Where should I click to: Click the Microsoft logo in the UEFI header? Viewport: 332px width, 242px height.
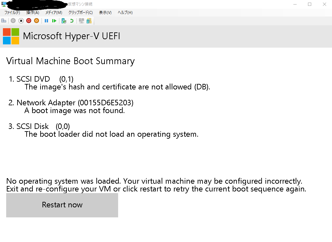coord(11,36)
